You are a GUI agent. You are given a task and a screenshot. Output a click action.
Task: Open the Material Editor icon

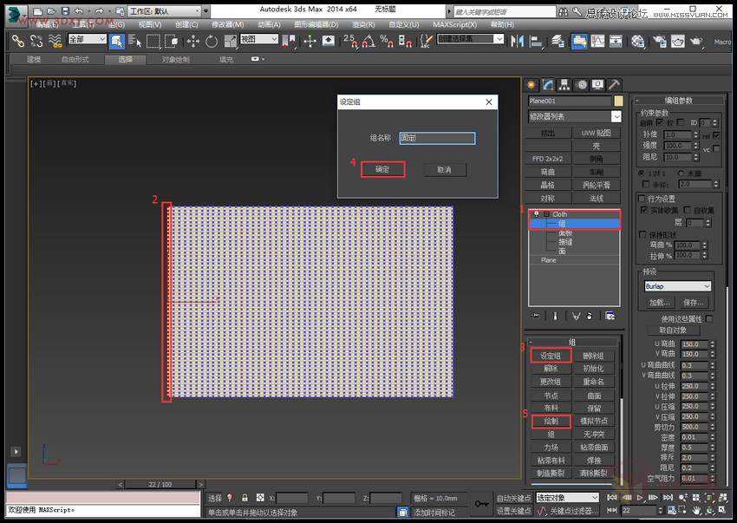(x=639, y=42)
